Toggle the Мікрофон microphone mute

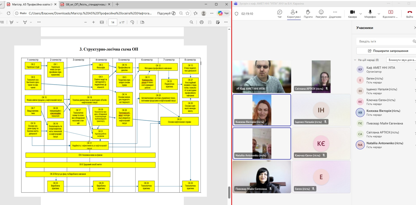pyautogui.click(x=370, y=14)
